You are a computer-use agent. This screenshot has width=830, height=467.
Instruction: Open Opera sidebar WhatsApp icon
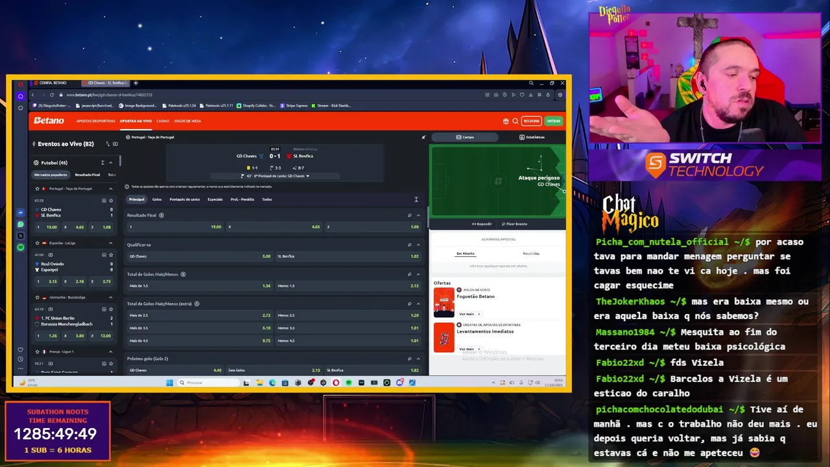click(x=21, y=224)
